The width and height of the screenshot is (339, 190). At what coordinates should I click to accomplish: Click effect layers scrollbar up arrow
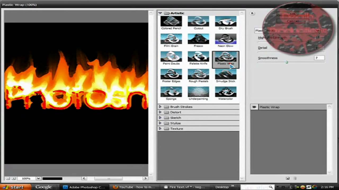329,107
